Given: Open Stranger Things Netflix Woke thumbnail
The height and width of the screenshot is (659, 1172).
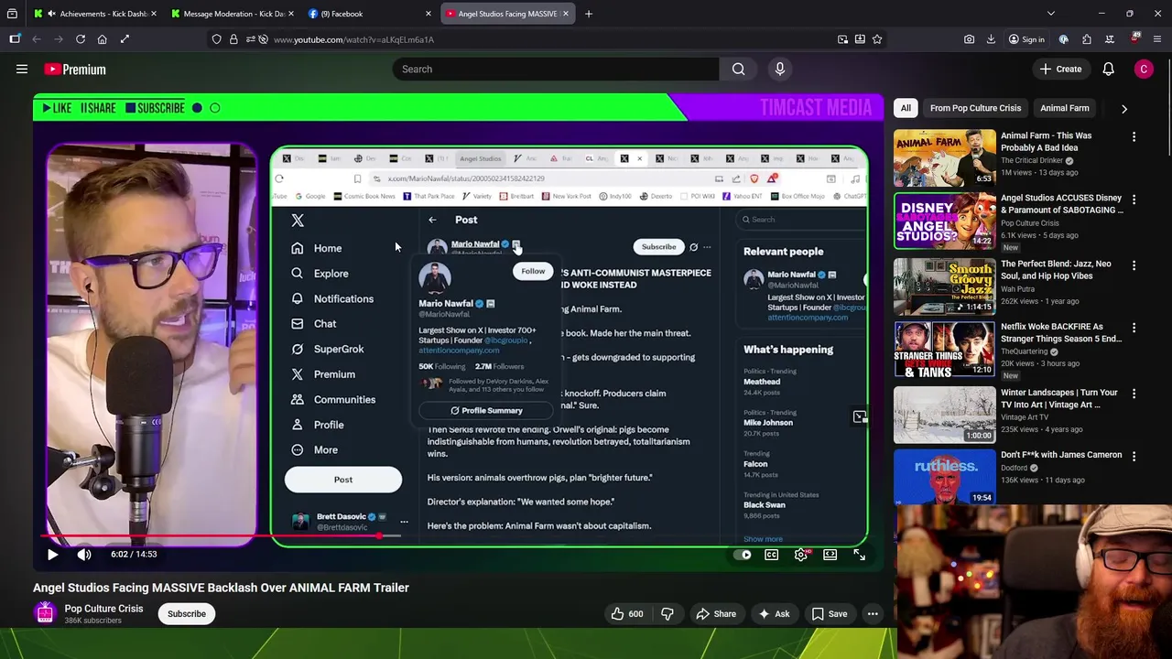Looking at the screenshot, I should pyautogui.click(x=944, y=349).
